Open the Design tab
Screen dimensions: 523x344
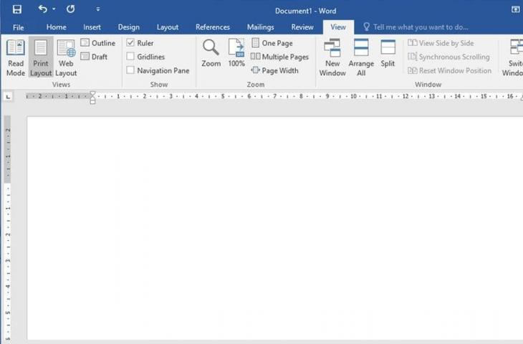(128, 27)
